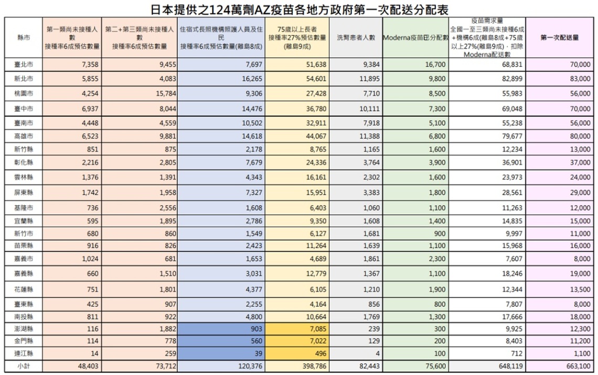Select the 臺南市 row label
The height and width of the screenshot is (375, 598).
coord(24,123)
